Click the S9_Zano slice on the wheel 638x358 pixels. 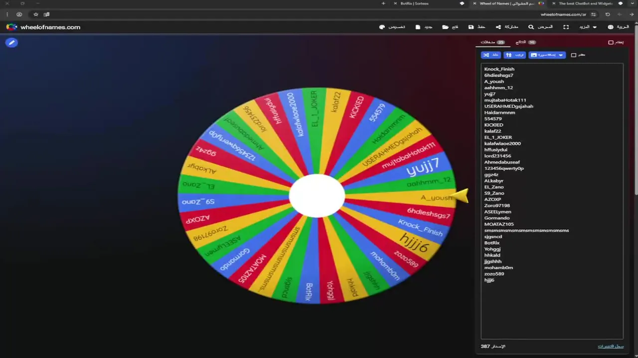click(198, 202)
